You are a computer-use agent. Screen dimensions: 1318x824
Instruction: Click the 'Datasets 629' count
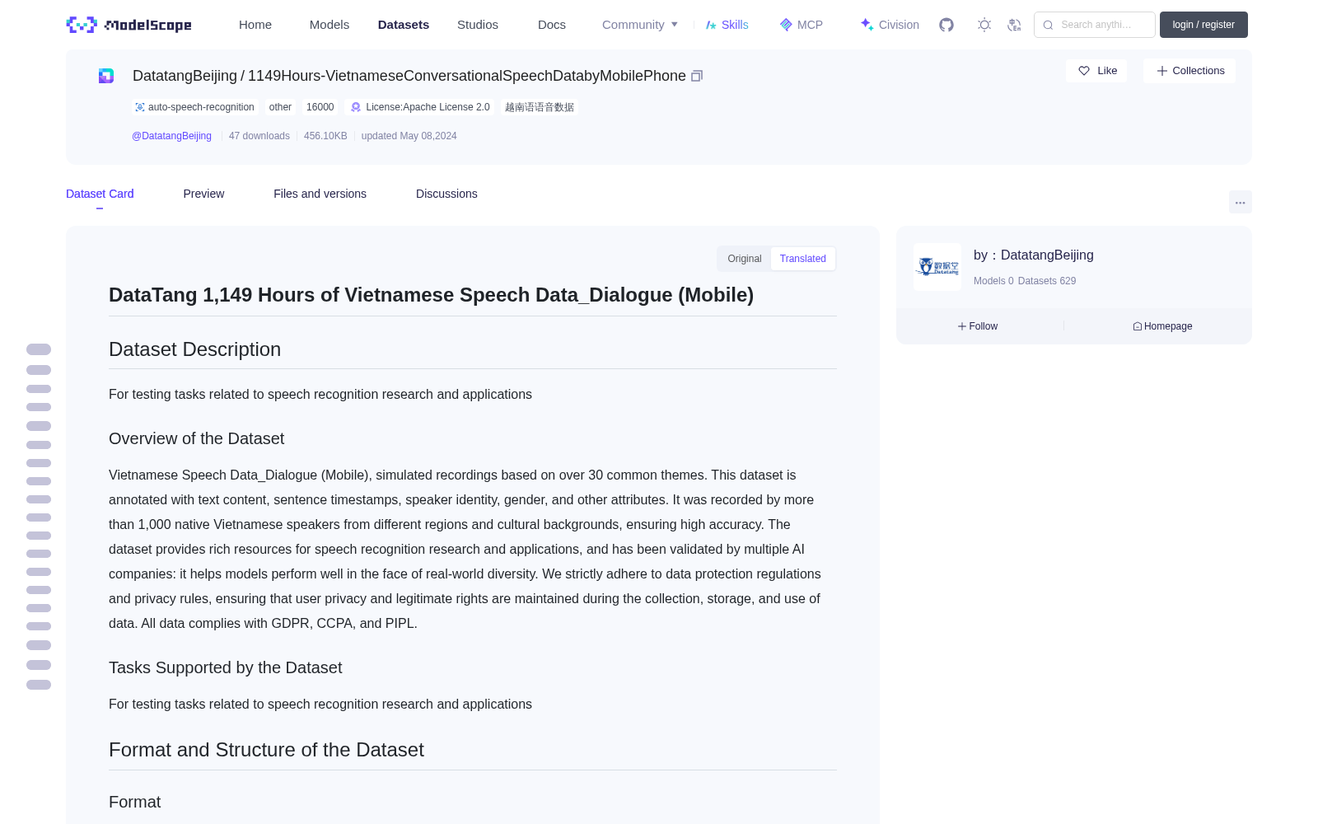pyautogui.click(x=1047, y=281)
